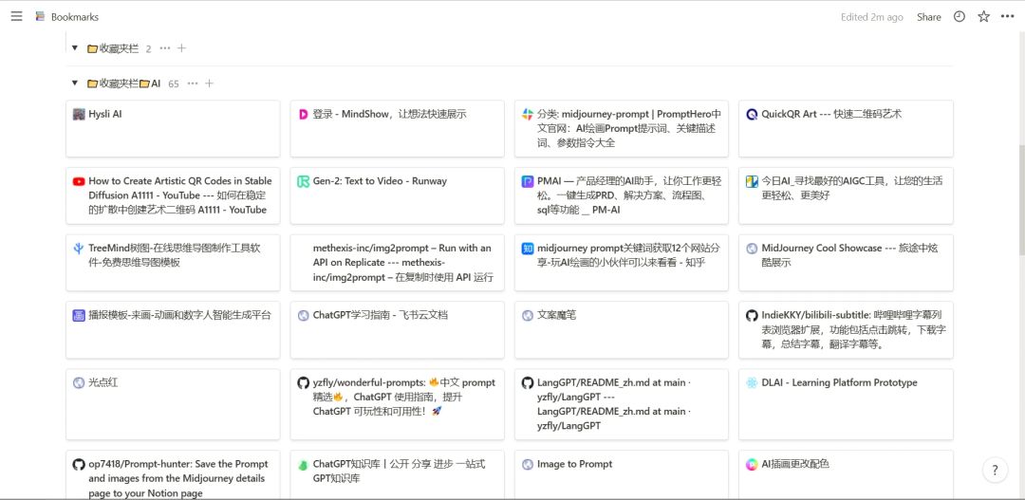Screen dimensions: 1025x500
Task: Open the 文案魔笔 bookmark card
Action: tap(621, 330)
